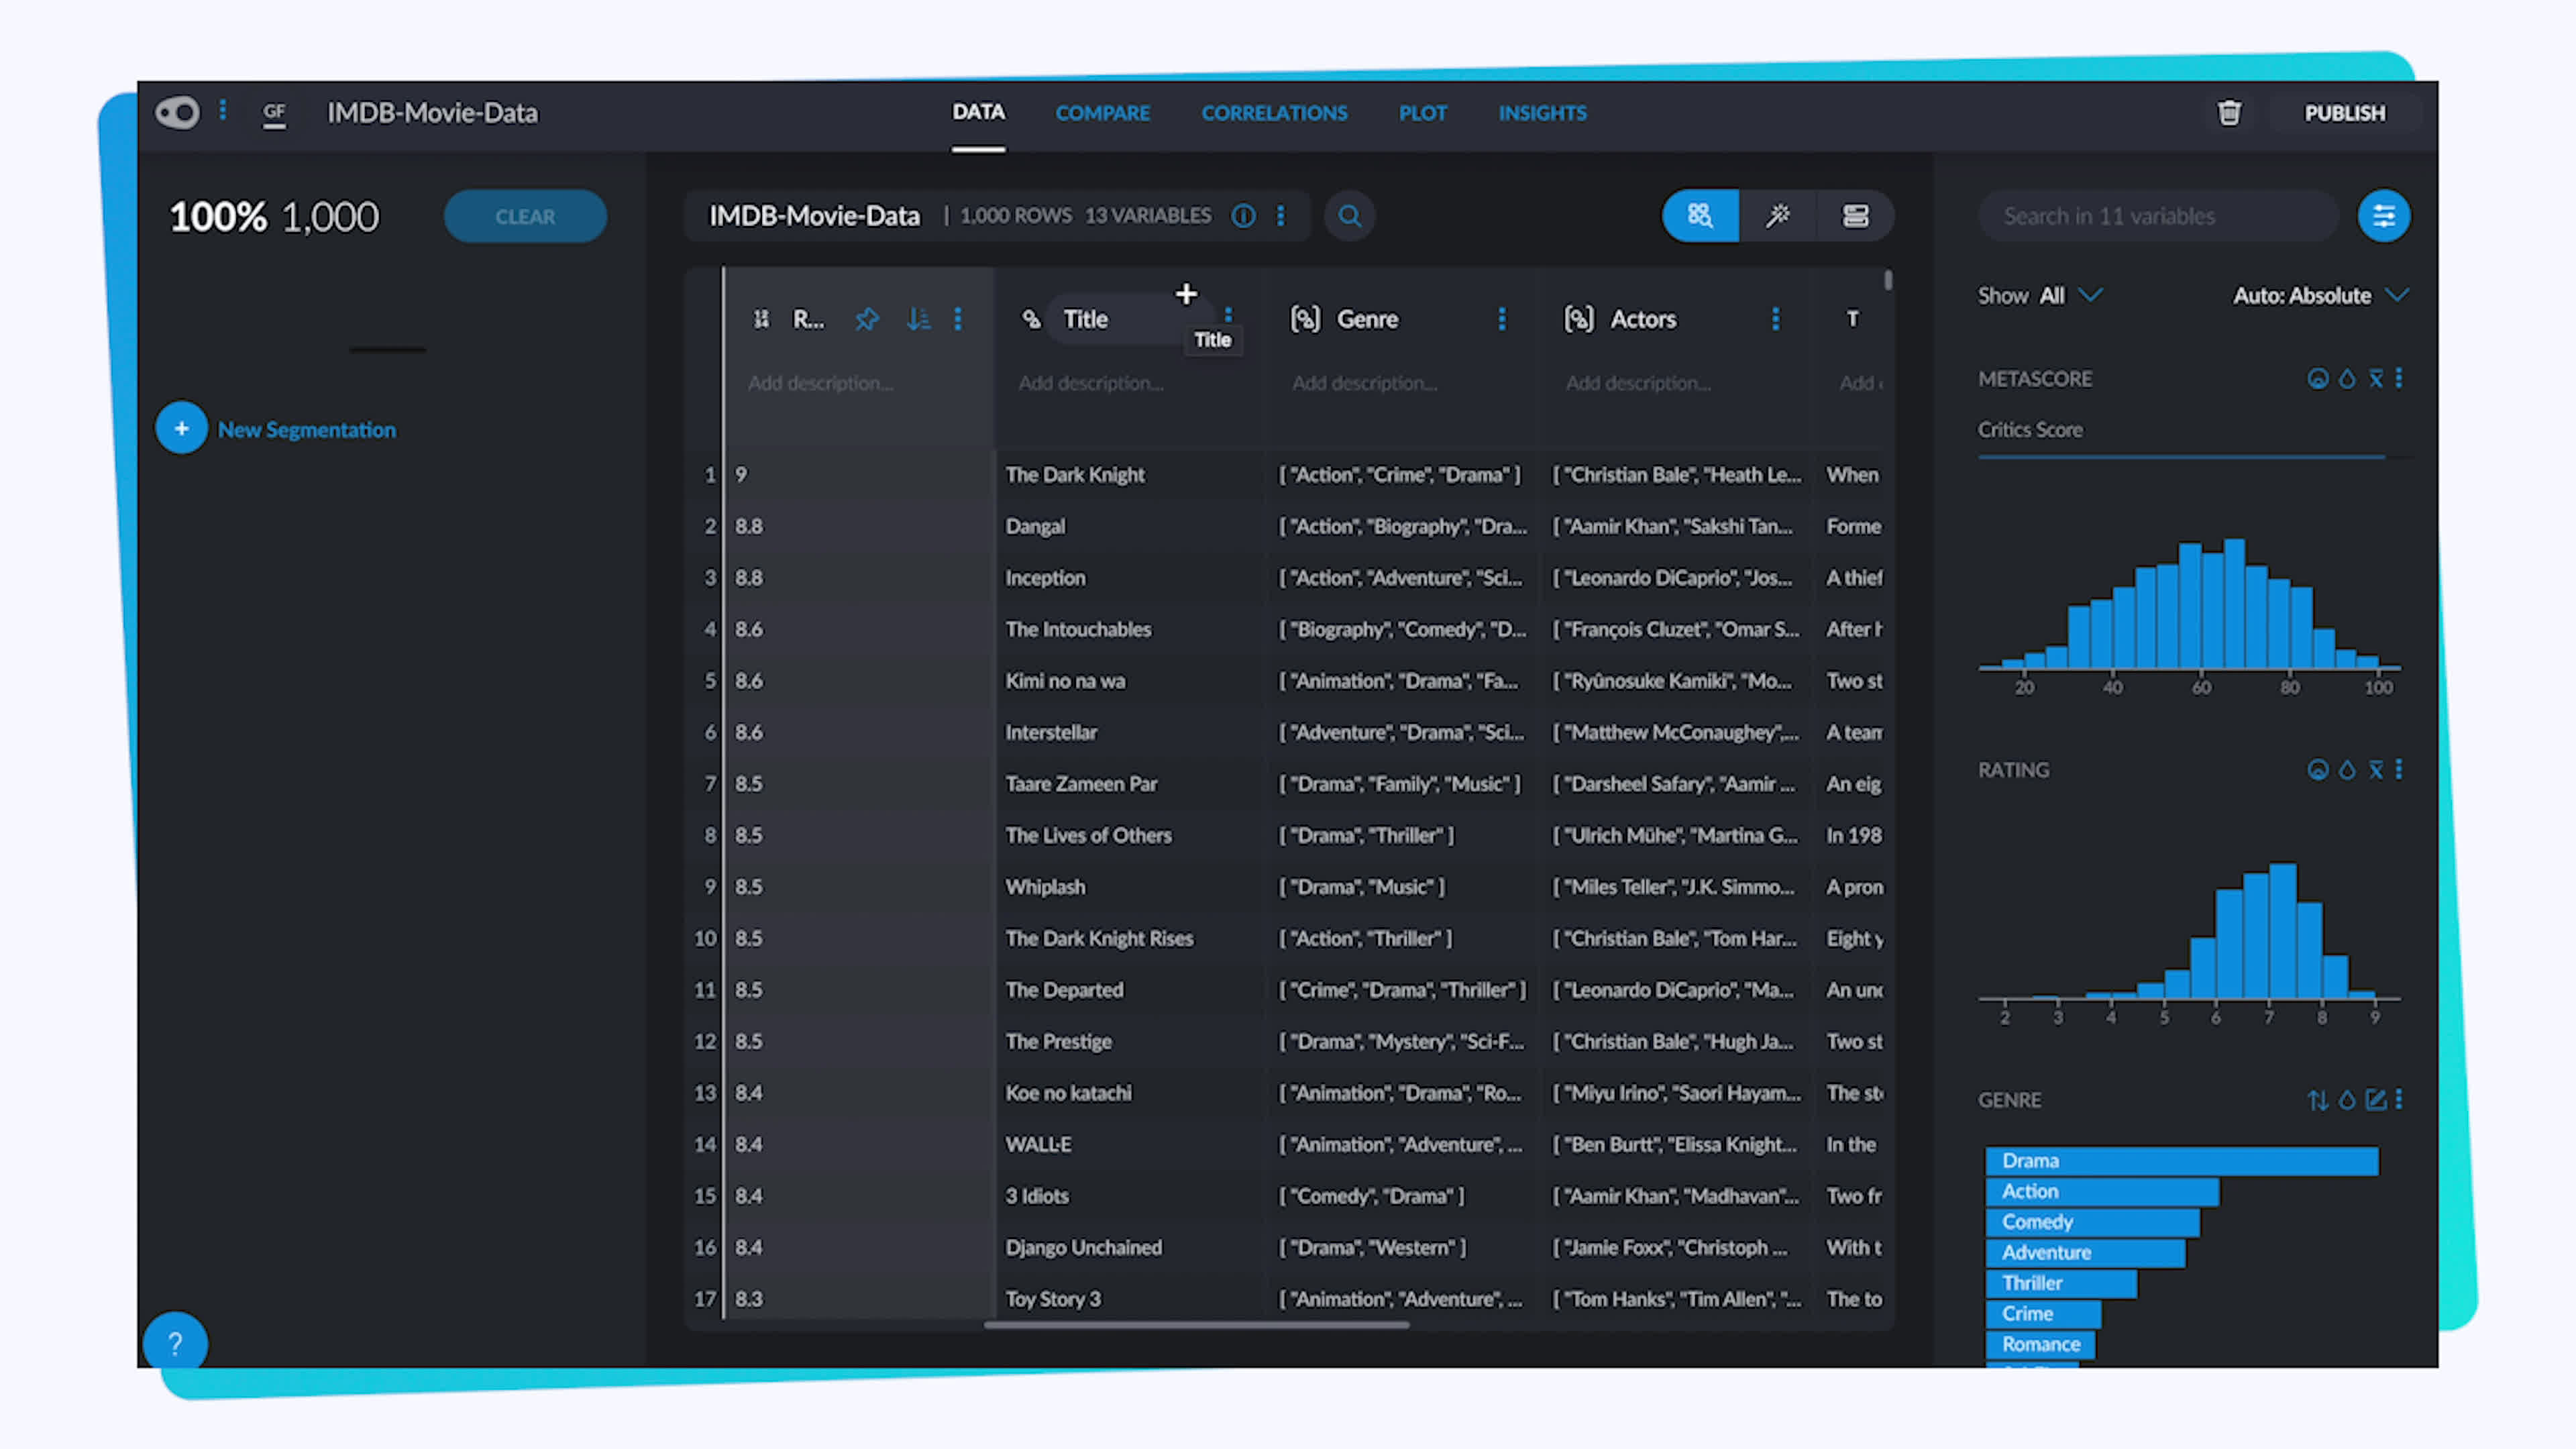The image size is (2576, 1449).
Task: Open the filter settings sliders button
Action: pyautogui.click(x=2383, y=216)
